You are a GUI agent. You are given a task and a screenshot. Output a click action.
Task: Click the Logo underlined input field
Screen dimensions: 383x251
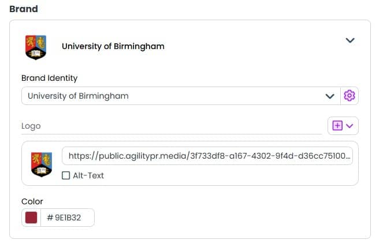click(x=172, y=126)
